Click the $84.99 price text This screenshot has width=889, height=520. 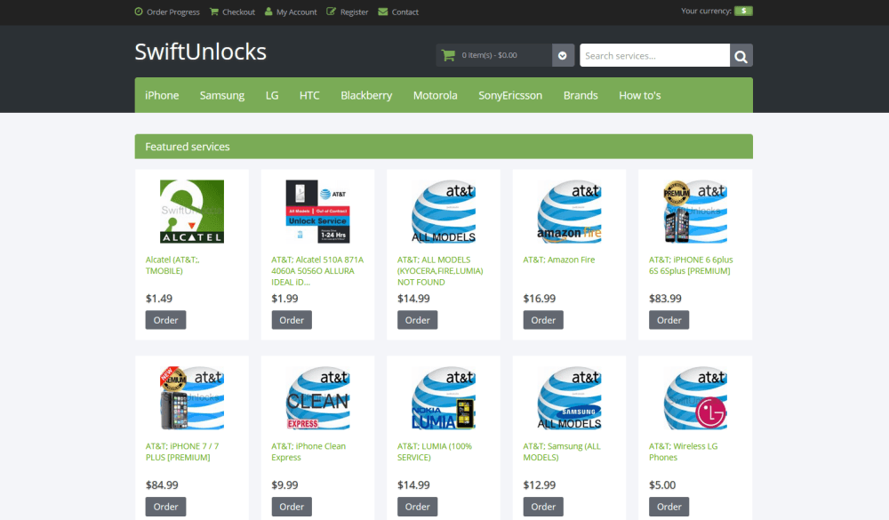click(162, 484)
